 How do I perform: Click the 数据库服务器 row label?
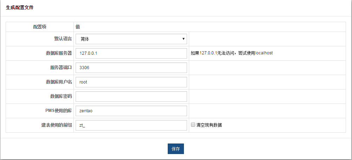coord(59,53)
